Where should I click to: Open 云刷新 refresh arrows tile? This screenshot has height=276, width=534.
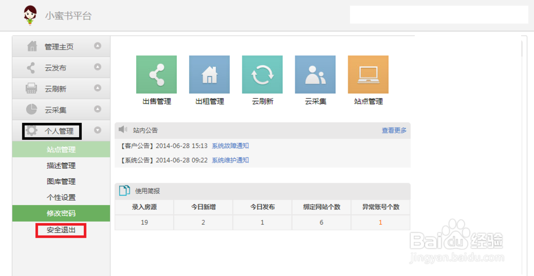point(262,75)
